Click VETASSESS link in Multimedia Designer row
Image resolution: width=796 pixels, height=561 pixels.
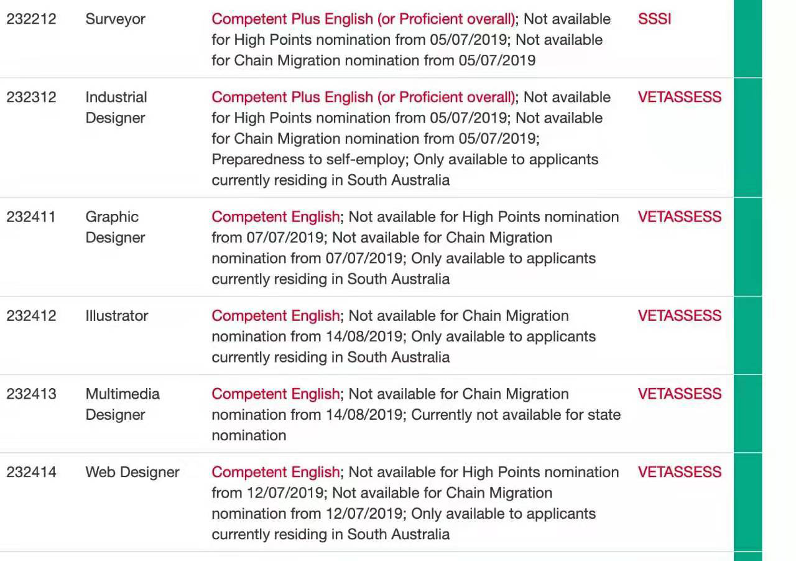pos(679,394)
